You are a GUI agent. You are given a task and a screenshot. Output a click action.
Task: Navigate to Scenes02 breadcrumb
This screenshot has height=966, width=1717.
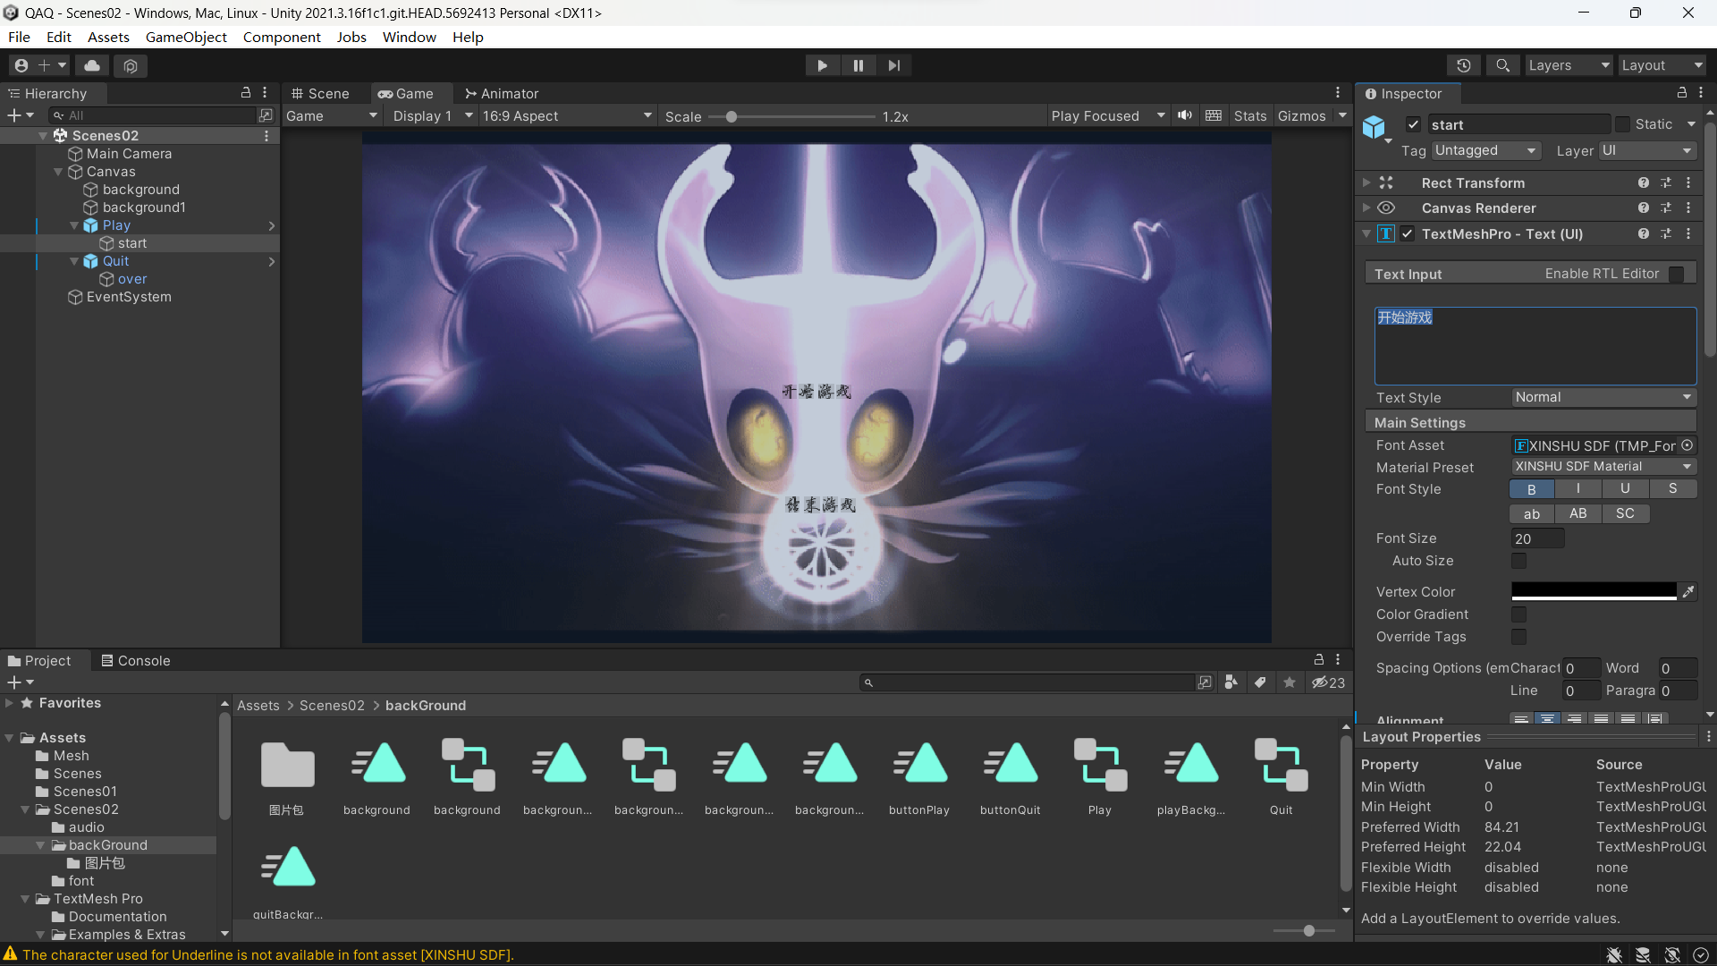tap(332, 706)
